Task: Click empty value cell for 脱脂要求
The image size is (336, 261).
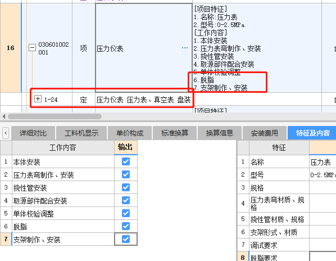Action: 323,256
